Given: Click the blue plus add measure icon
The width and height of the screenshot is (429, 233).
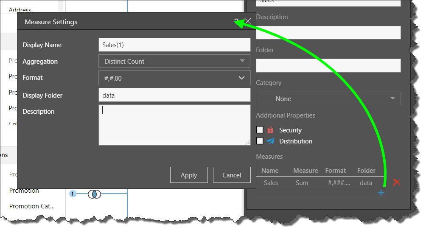Looking at the screenshot, I should (381, 193).
